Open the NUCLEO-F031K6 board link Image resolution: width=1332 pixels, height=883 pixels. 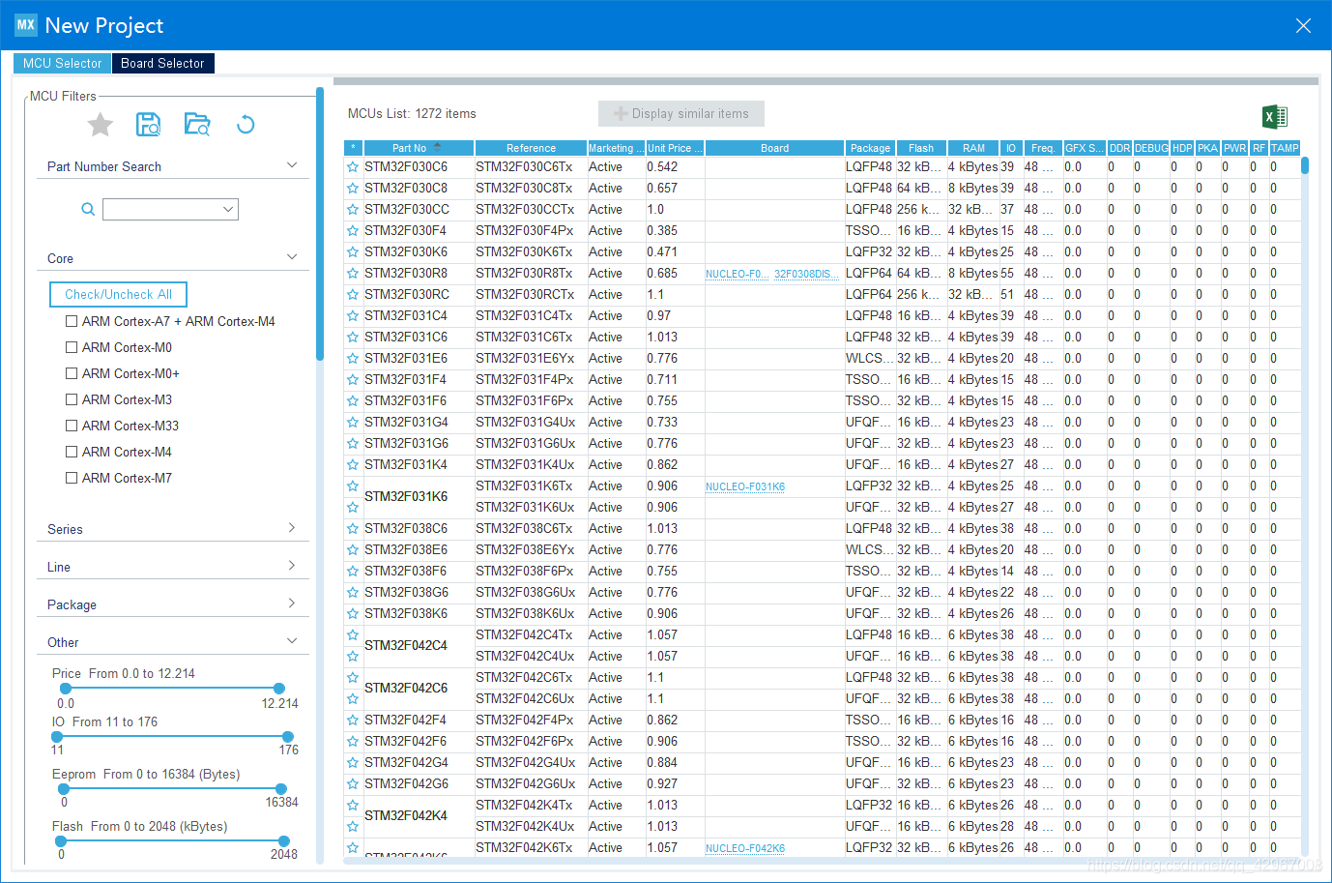744,487
